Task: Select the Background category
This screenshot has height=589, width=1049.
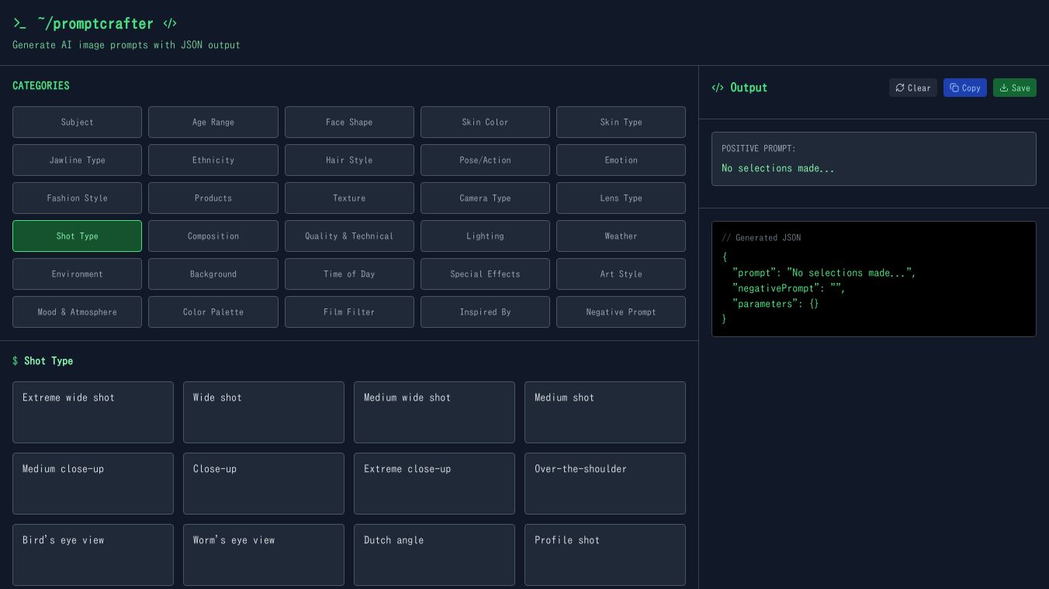Action: 213,274
